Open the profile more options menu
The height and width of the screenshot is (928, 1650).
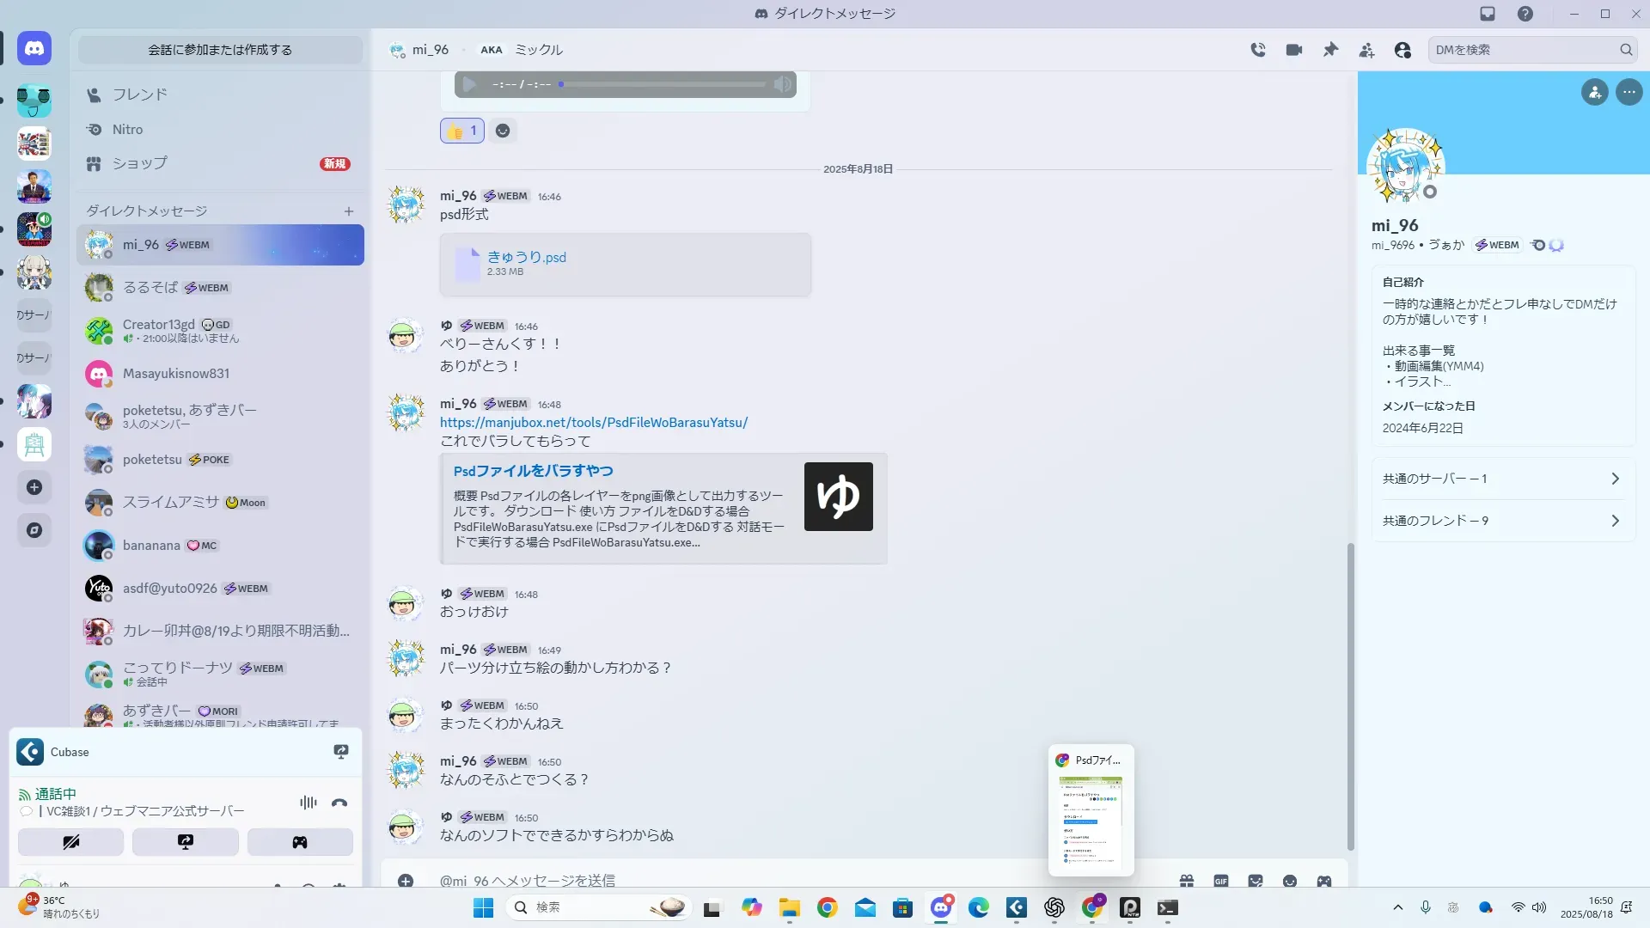pos(1629,92)
